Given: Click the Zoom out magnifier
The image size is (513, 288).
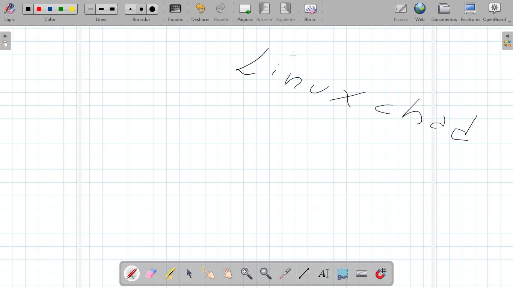Looking at the screenshot, I should click(266, 273).
